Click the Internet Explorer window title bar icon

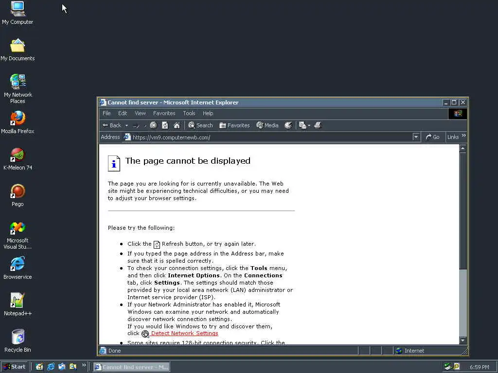click(x=103, y=102)
